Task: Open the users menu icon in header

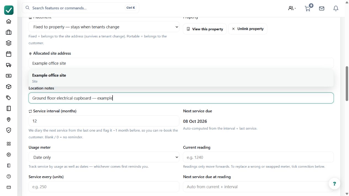Action: (x=292, y=8)
